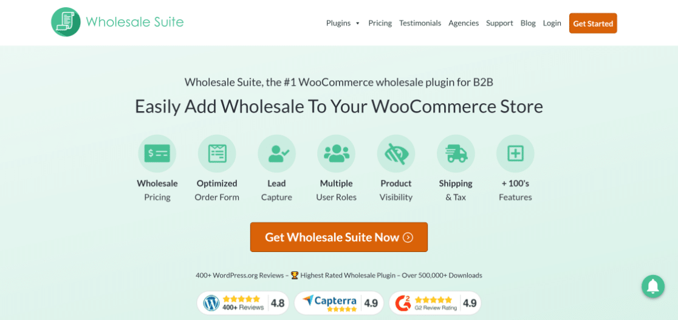Click the orange Get Started button

point(593,23)
